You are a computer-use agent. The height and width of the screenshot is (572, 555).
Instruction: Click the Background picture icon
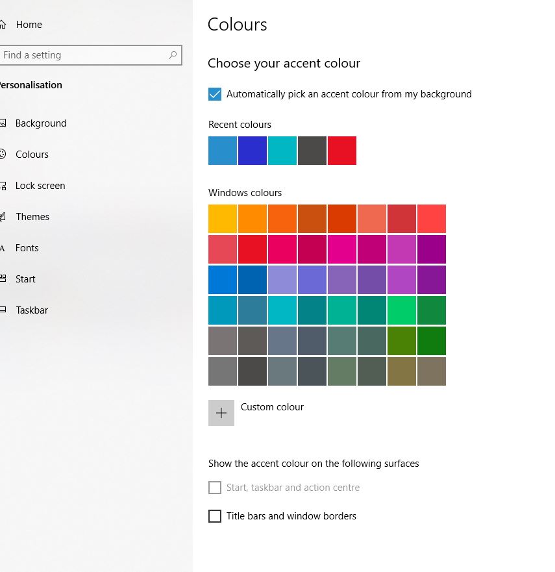coord(3,123)
